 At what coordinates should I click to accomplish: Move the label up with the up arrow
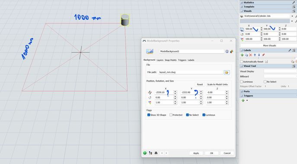[x=255, y=55]
